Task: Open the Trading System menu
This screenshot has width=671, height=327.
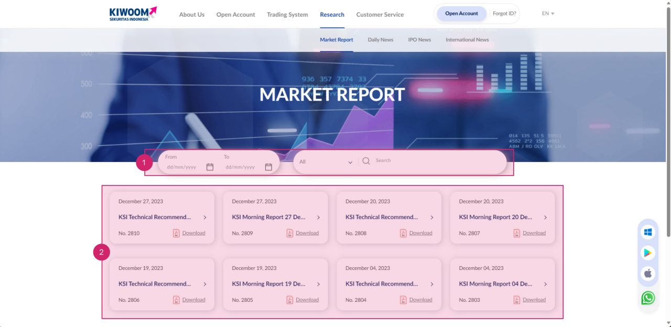Action: click(287, 15)
